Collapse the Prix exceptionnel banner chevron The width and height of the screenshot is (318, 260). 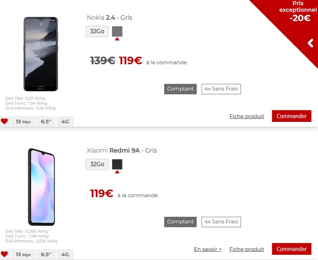pos(310,43)
